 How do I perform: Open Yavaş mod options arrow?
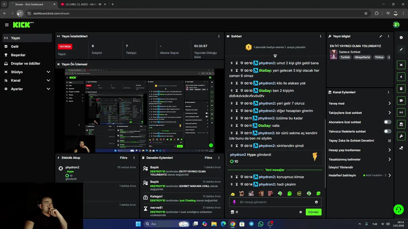point(390,103)
